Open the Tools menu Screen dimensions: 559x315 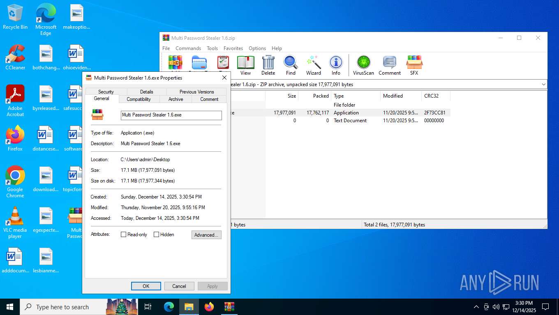pos(212,48)
